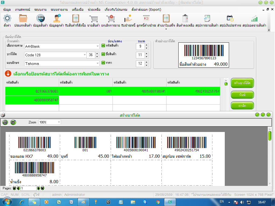Open ข้อมูลลูกค้า customer icon
Screen dimensions: 275x206
pyautogui.click(x=57, y=19)
